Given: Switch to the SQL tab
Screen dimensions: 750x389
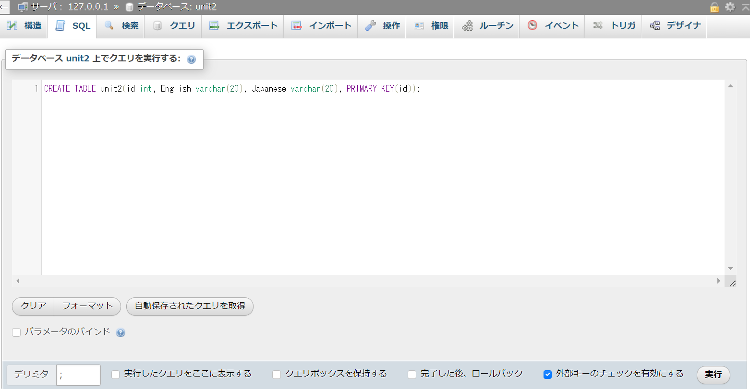Looking at the screenshot, I should [72, 26].
